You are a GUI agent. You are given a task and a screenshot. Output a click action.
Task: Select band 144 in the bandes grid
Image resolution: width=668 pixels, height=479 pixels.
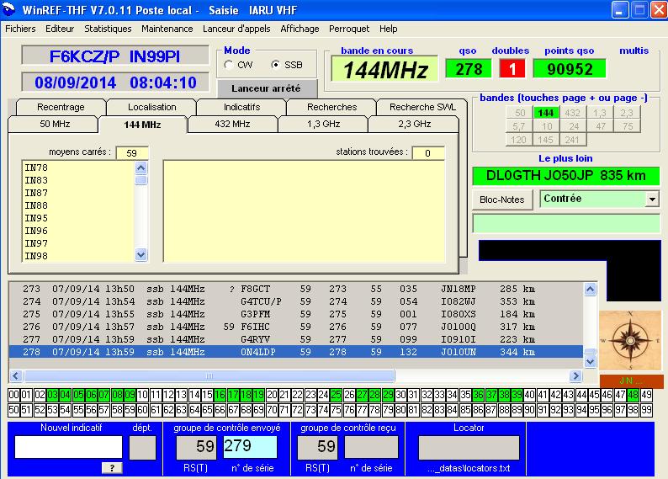pos(546,113)
